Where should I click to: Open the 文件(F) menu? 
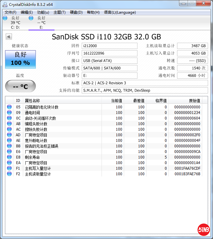[11, 12]
